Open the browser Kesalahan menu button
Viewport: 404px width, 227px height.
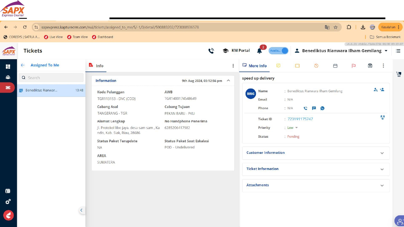pos(390,27)
